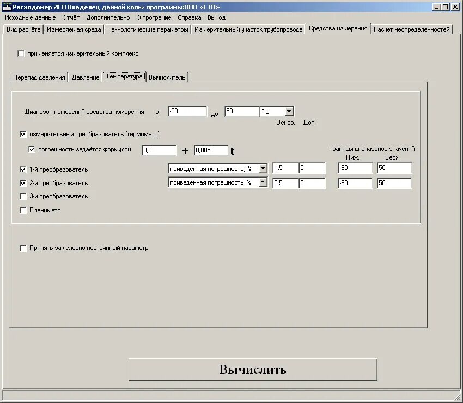Image resolution: width=463 pixels, height=403 pixels.
Task: Open the 'Дополнительно' menu
Action: 108,18
